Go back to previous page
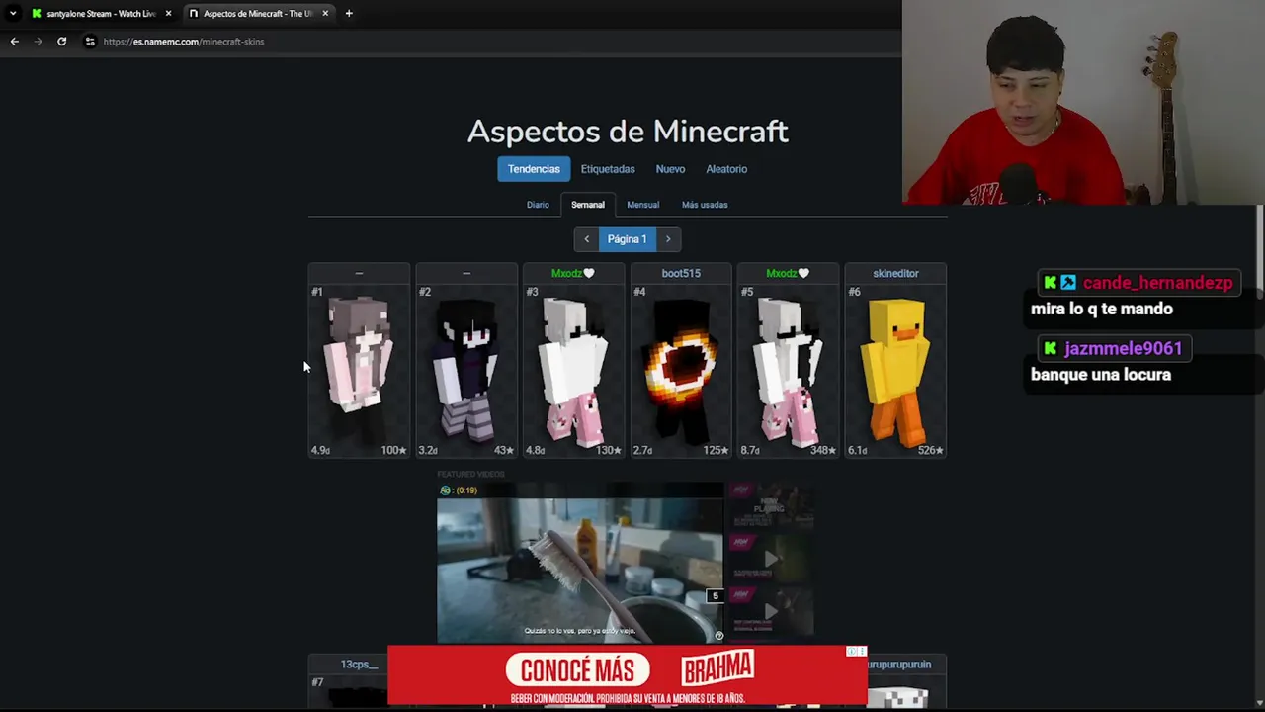Image resolution: width=1265 pixels, height=712 pixels. pyautogui.click(x=14, y=42)
